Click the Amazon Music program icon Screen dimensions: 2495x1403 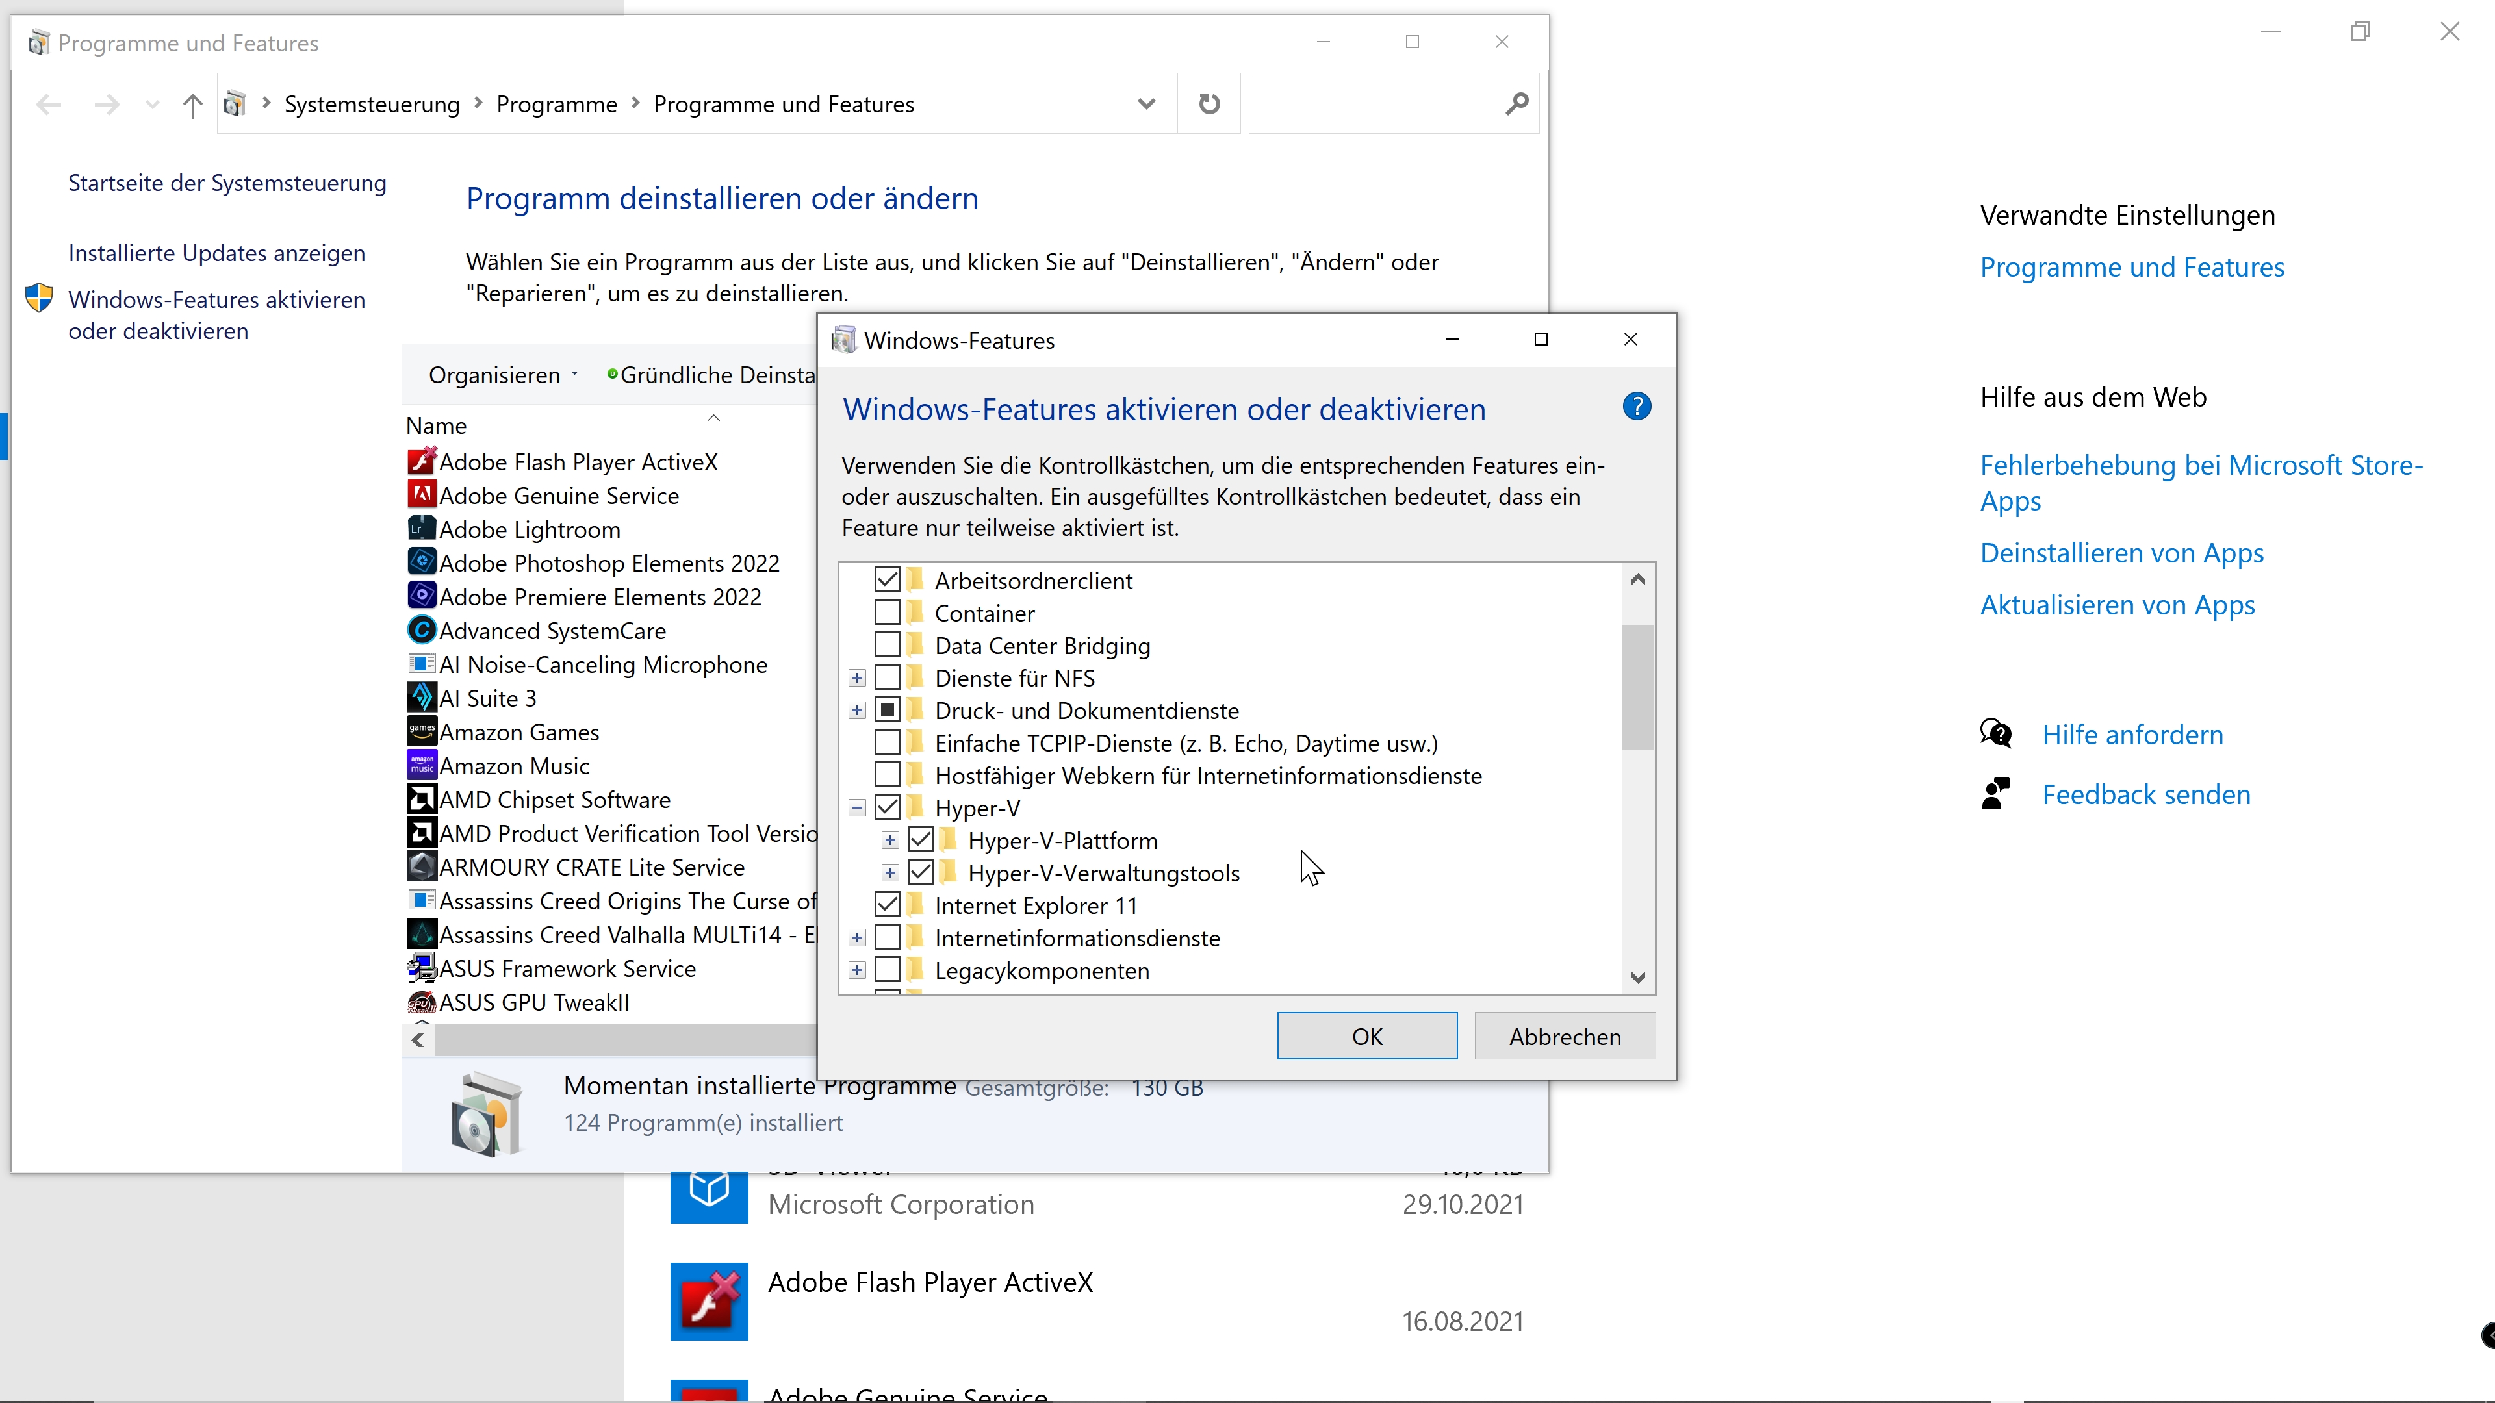click(421, 765)
